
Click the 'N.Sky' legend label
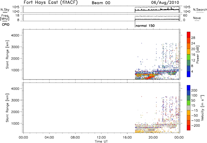tap(5, 10)
